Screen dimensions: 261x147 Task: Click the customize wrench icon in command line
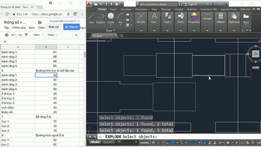pyautogui.click(x=95, y=137)
